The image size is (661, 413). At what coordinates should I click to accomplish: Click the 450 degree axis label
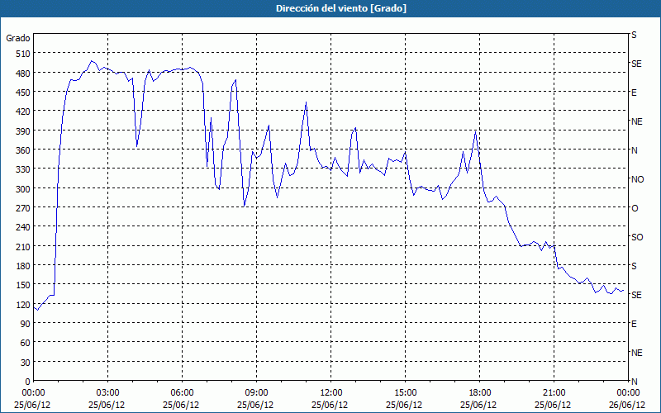click(23, 93)
